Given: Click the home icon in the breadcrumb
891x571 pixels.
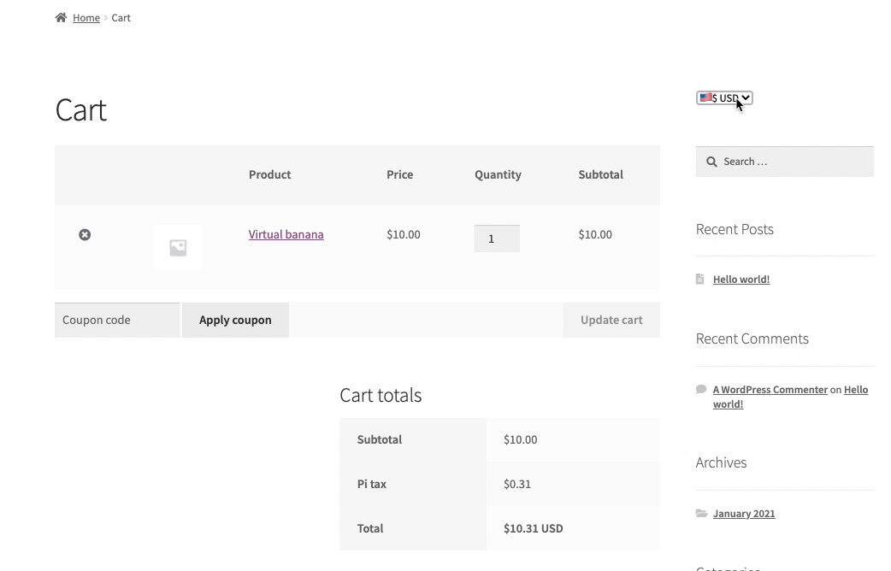Looking at the screenshot, I should (59, 16).
